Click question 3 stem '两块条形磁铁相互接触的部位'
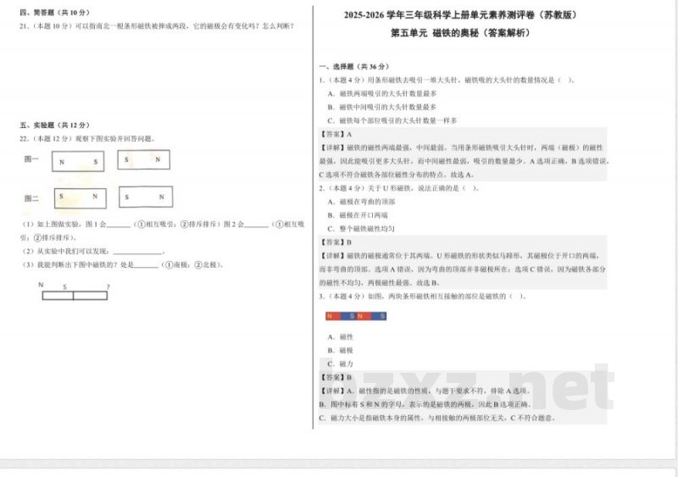 pyautogui.click(x=422, y=297)
